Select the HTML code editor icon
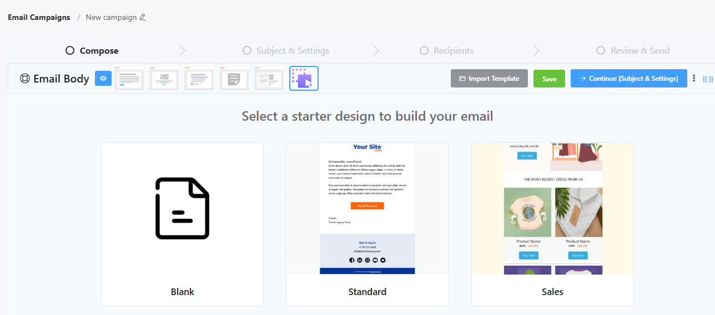This screenshot has height=315, width=715. click(269, 79)
